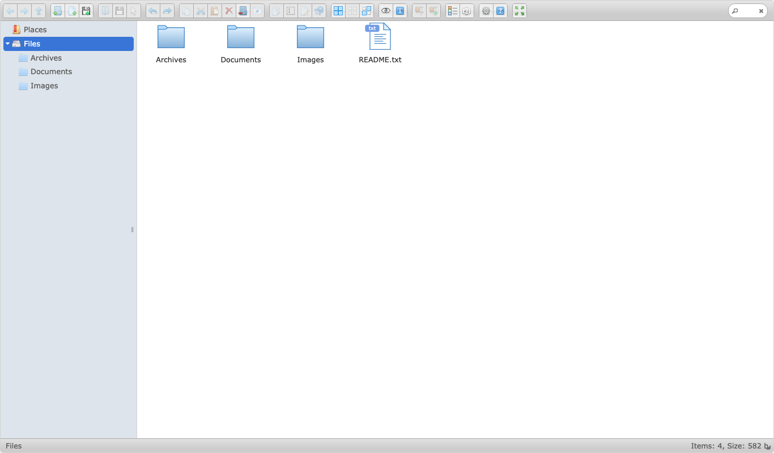The image size is (774, 453).
Task: Select the README.txt file
Action: (380, 44)
